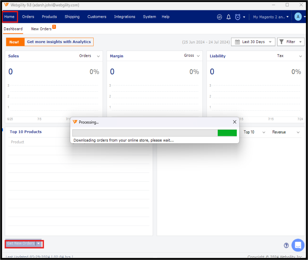Open the Last 30 Days date dropdown

pos(253,42)
